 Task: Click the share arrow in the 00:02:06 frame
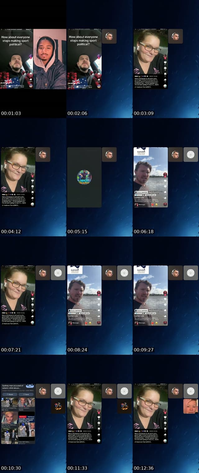99,79
